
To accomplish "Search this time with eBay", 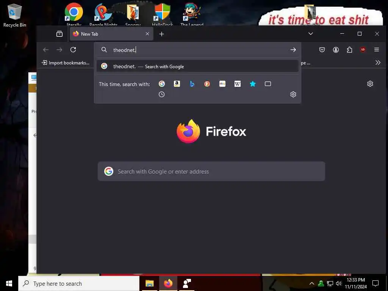I will (x=222, y=84).
